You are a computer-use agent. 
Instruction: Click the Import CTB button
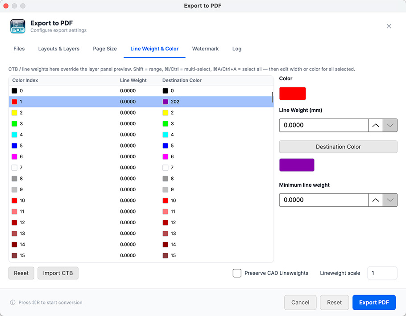58,273
